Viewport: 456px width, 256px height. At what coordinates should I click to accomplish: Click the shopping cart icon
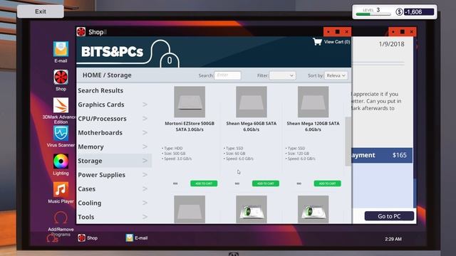tap(317, 42)
